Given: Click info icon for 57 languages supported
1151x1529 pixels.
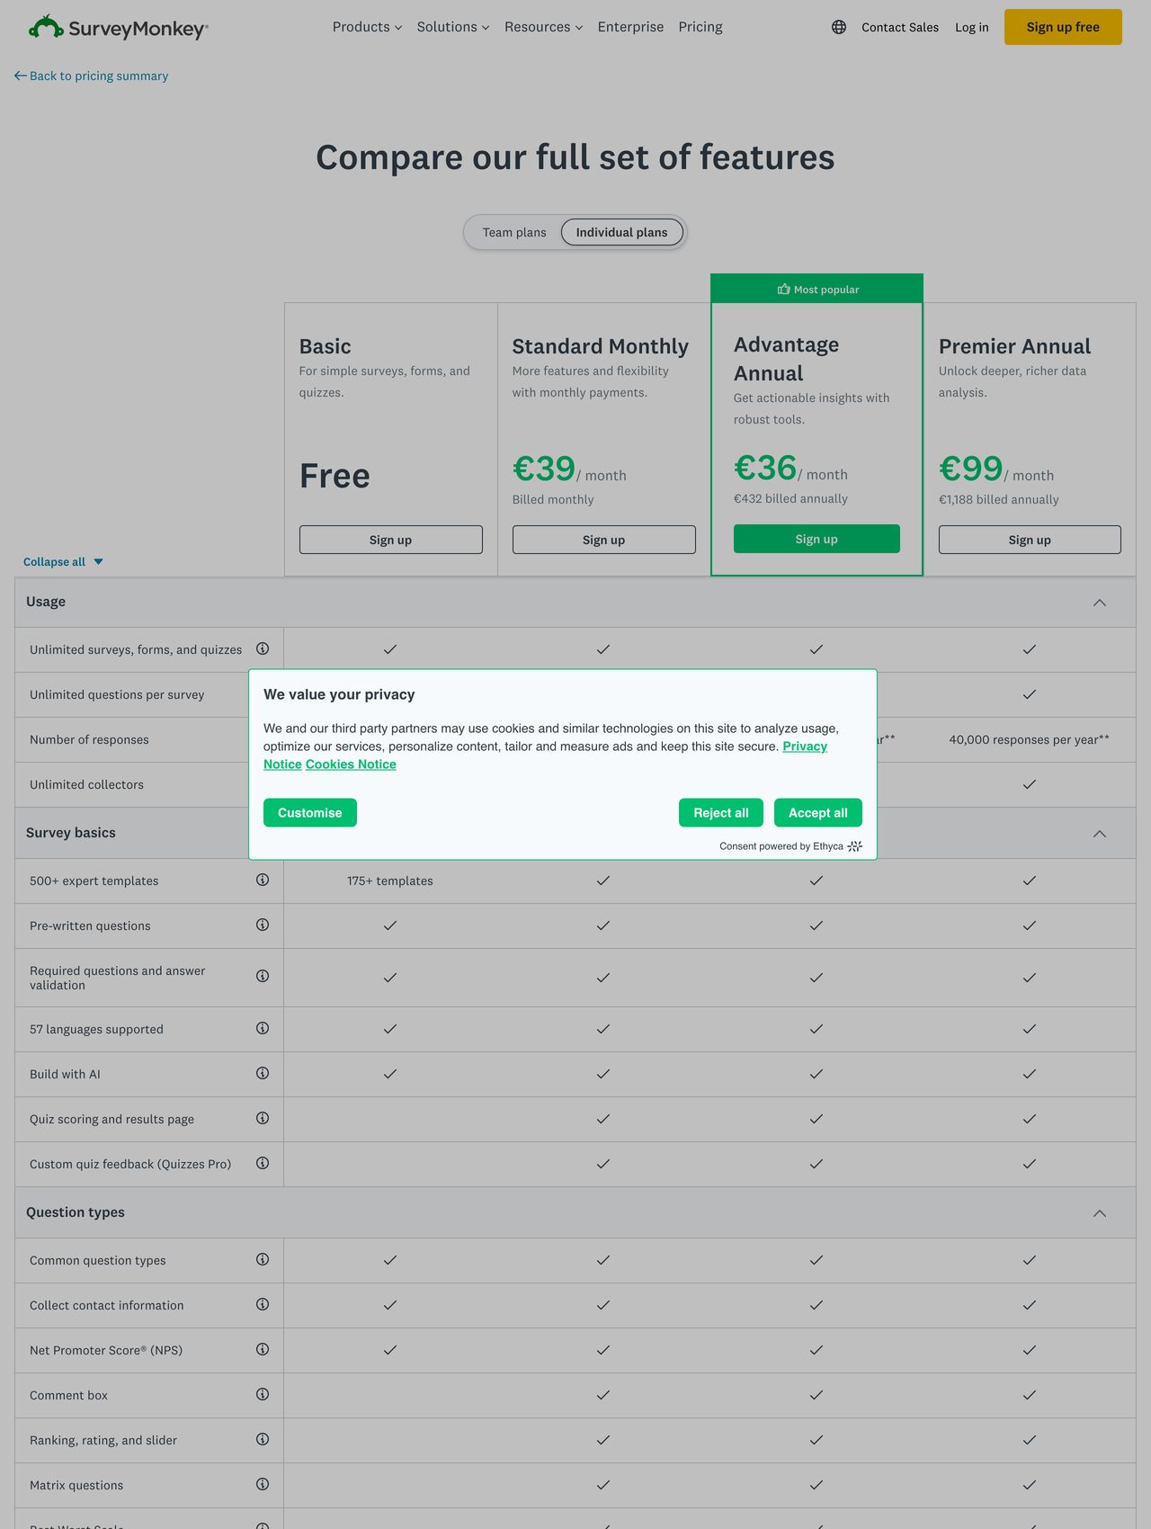Looking at the screenshot, I should [263, 1028].
